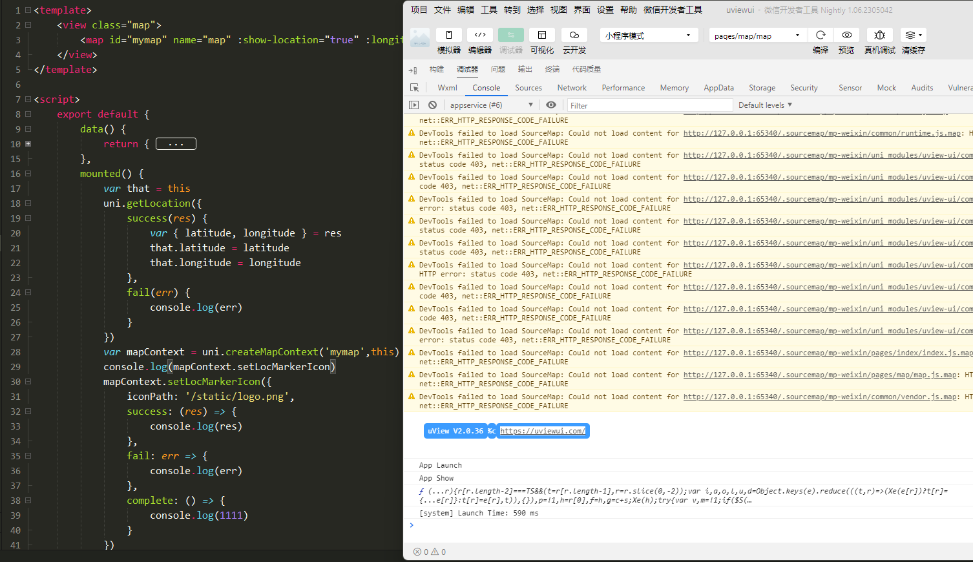Collapse the script fold at line 7
The width and height of the screenshot is (973, 562).
(28, 99)
